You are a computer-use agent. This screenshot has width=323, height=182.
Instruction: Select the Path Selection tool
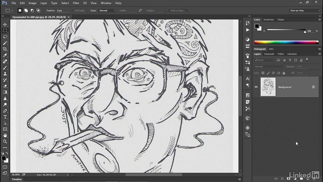click(5, 123)
